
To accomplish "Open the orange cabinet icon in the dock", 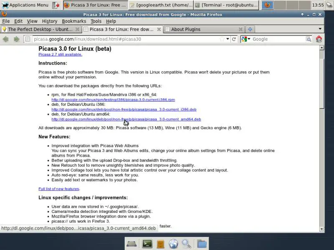I will [160, 244].
